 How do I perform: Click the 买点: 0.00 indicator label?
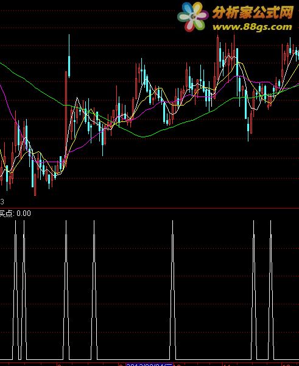15,213
